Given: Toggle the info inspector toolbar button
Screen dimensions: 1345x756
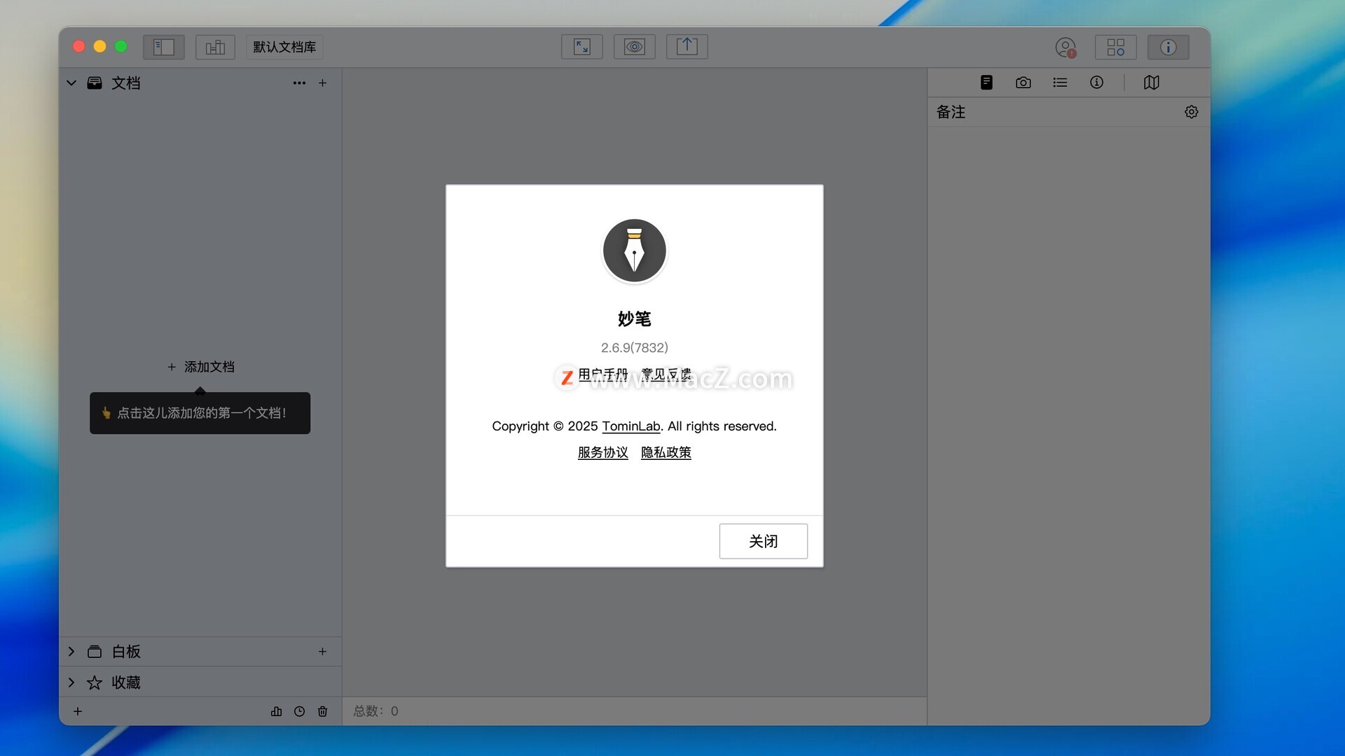Looking at the screenshot, I should click(1168, 47).
